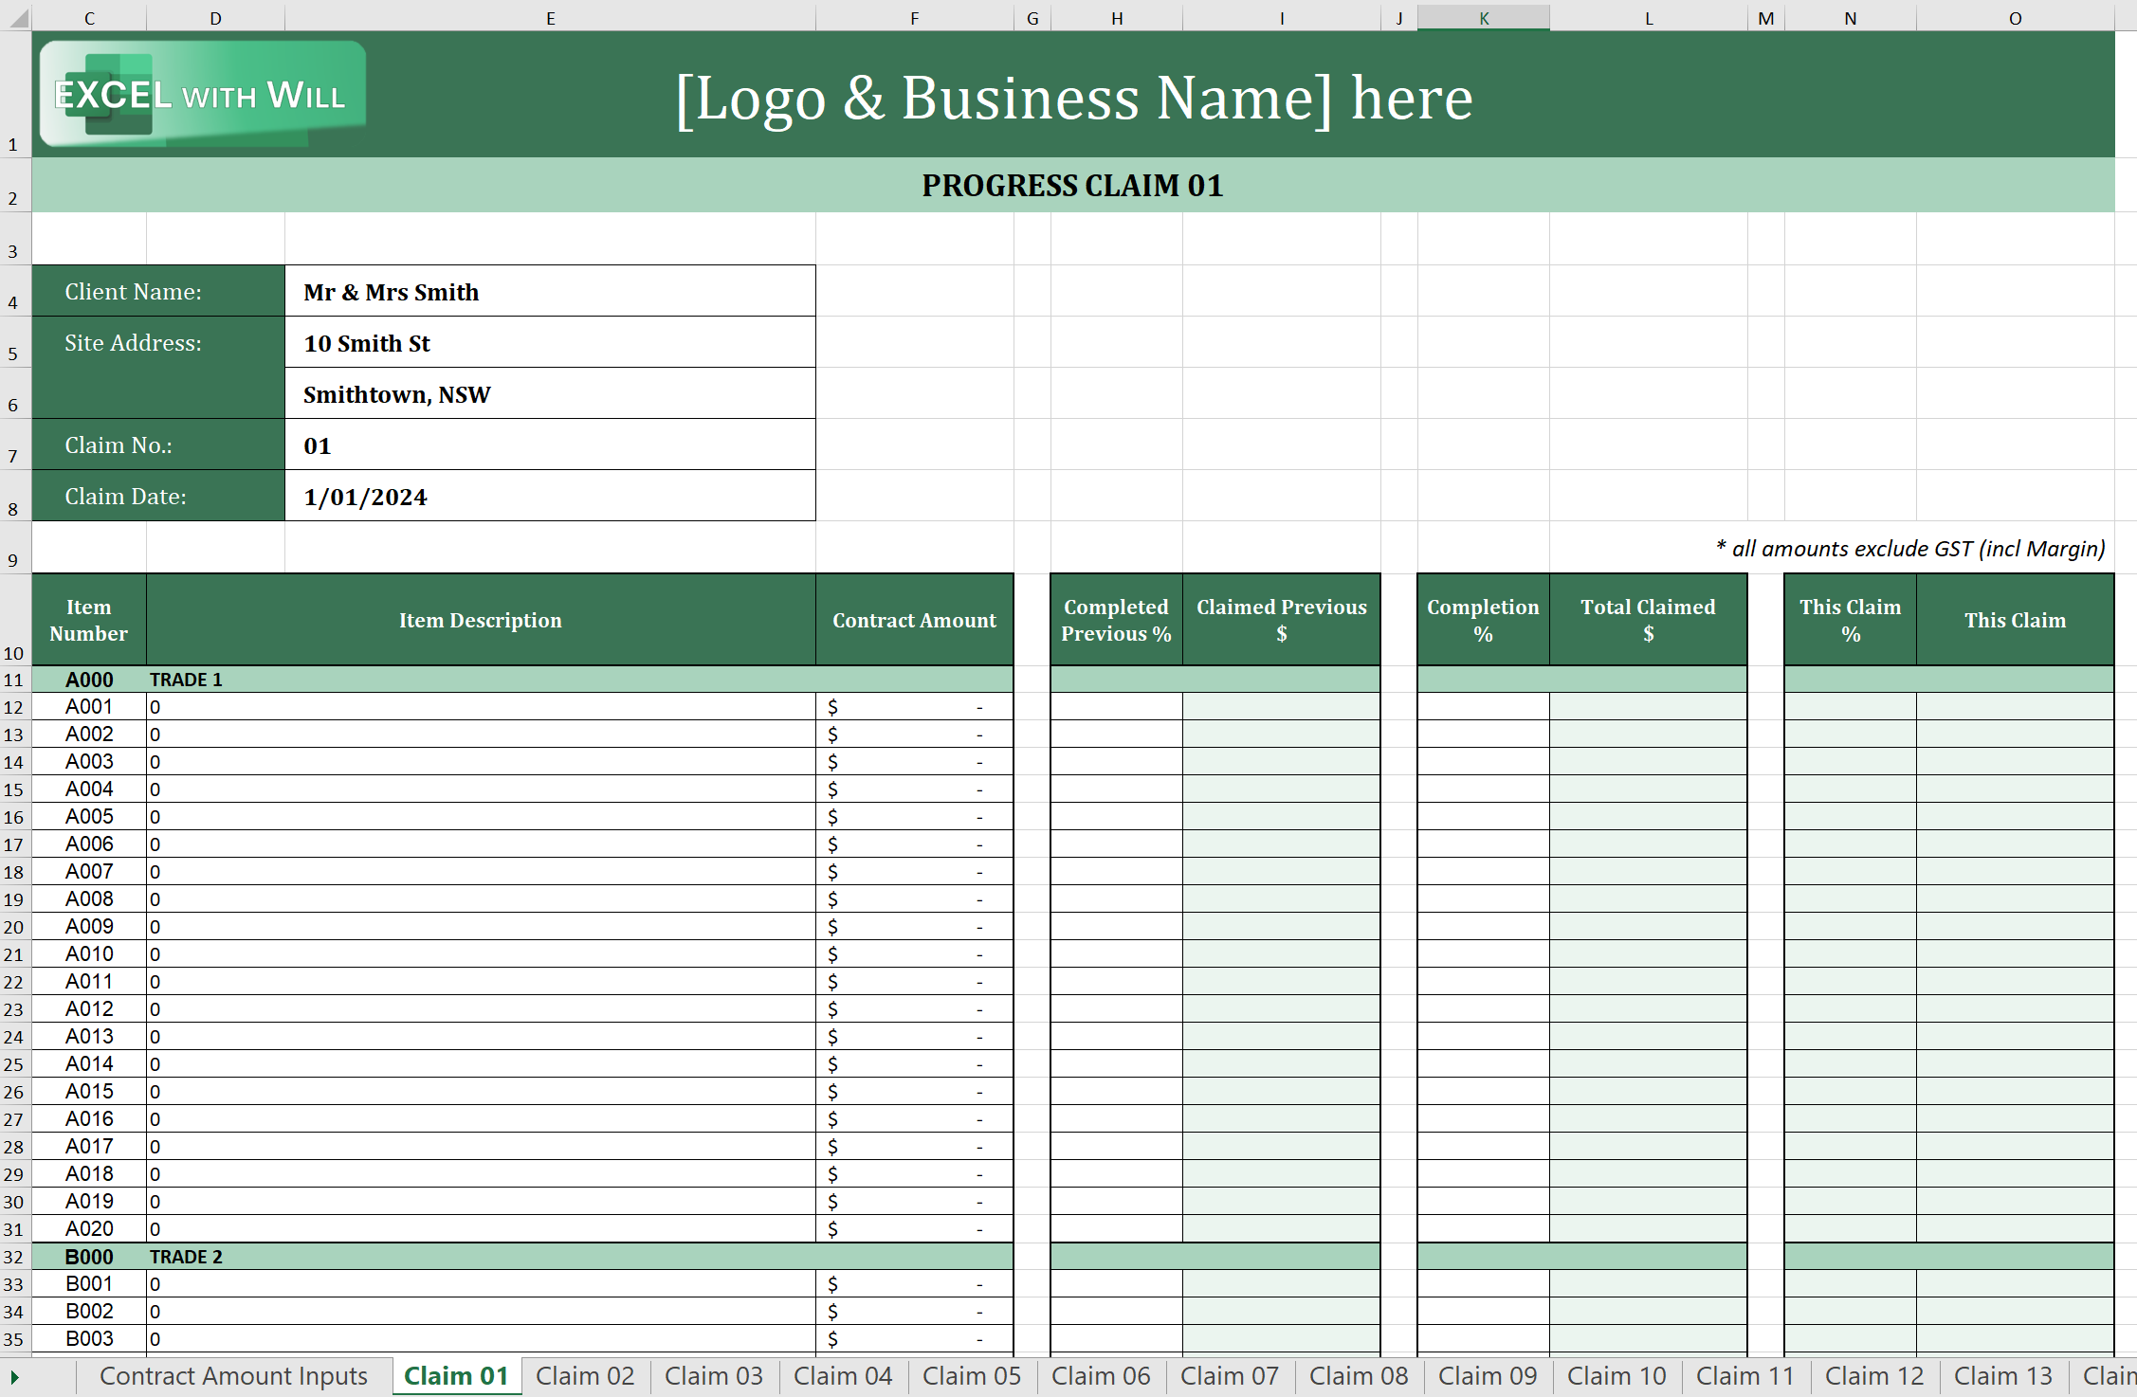
Task: Click the Excel with Will logo
Action: pyautogui.click(x=202, y=94)
